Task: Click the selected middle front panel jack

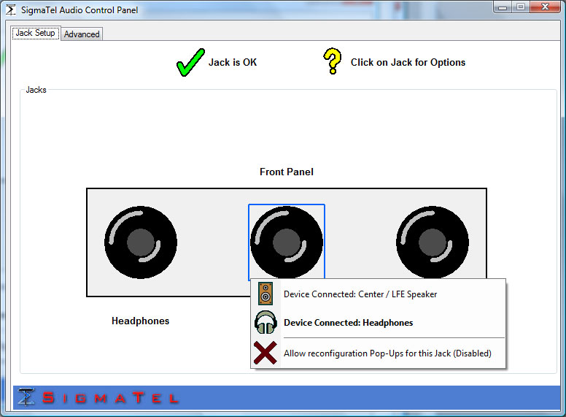Action: (x=286, y=242)
